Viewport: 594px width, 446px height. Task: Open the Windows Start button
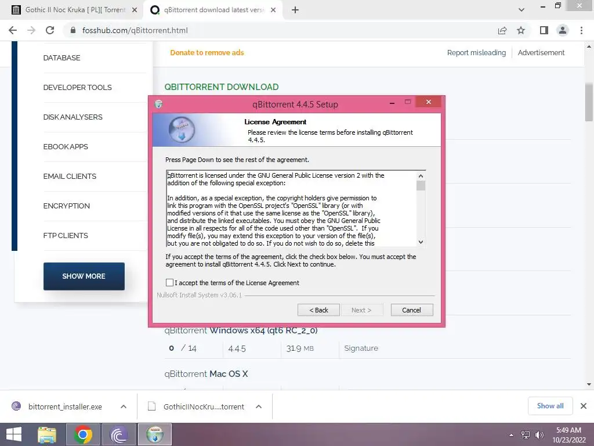tap(14, 434)
